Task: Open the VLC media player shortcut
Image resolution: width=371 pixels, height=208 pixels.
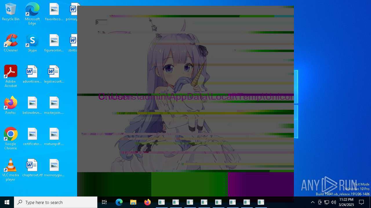Action: pos(11,170)
